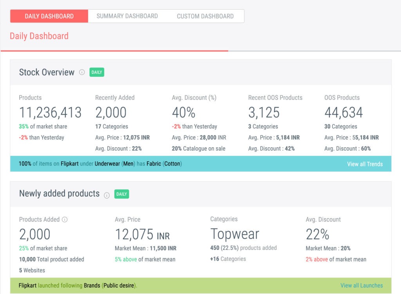Click DAILY badge beside Newly added products
401x294 pixels.
tap(122, 194)
